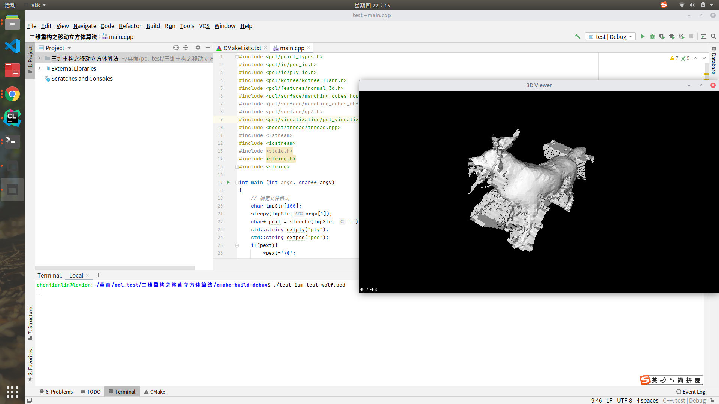The image size is (719, 404).
Task: Open the Refactor menu
Action: point(130,26)
